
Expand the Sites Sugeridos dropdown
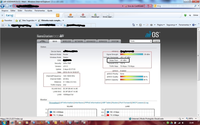[x=36, y=20]
